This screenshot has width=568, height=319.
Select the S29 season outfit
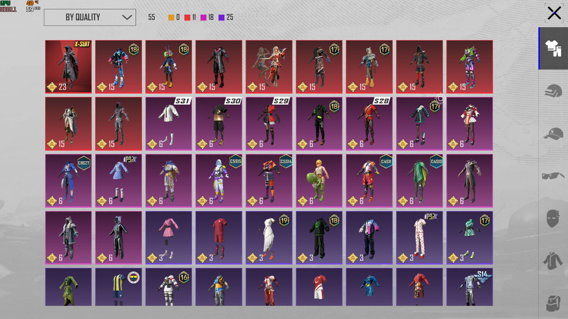point(269,124)
